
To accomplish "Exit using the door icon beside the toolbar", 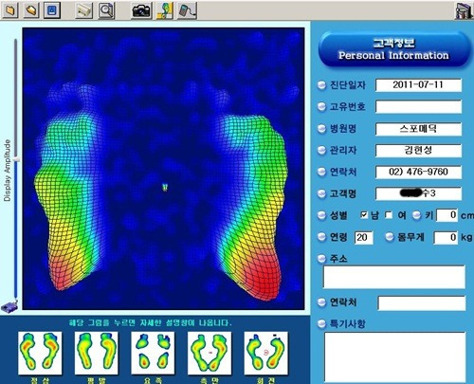I will pyautogui.click(x=464, y=10).
